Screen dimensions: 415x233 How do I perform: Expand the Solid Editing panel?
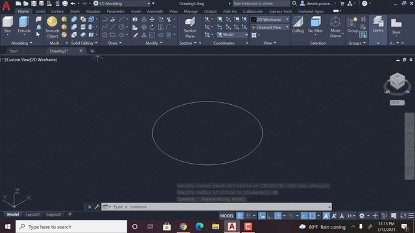84,43
